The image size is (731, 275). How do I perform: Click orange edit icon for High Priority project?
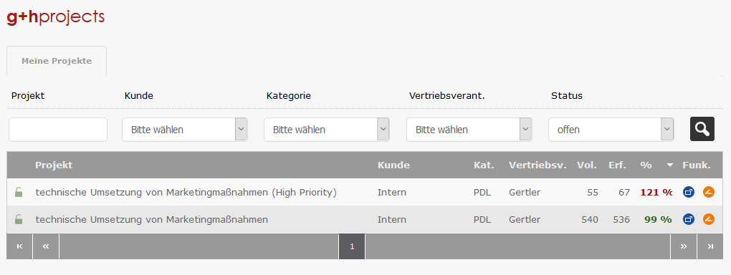click(x=709, y=191)
